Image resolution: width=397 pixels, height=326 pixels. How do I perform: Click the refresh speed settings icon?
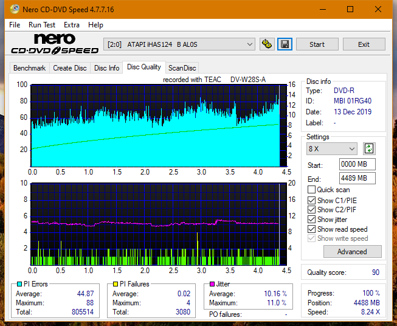[x=369, y=148]
